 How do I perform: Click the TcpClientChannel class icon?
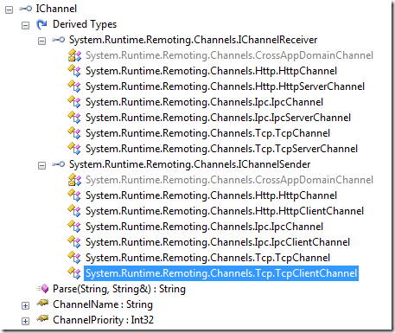point(74,273)
